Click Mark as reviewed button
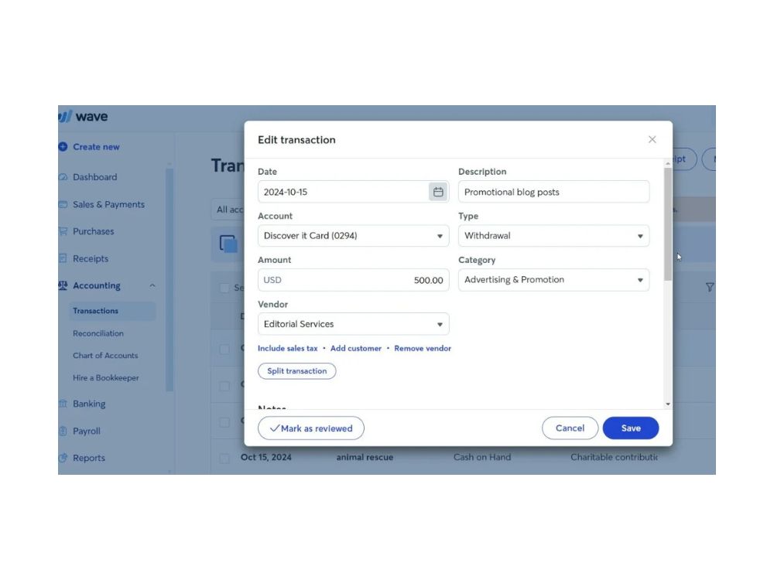This screenshot has width=774, height=580. coord(311,428)
